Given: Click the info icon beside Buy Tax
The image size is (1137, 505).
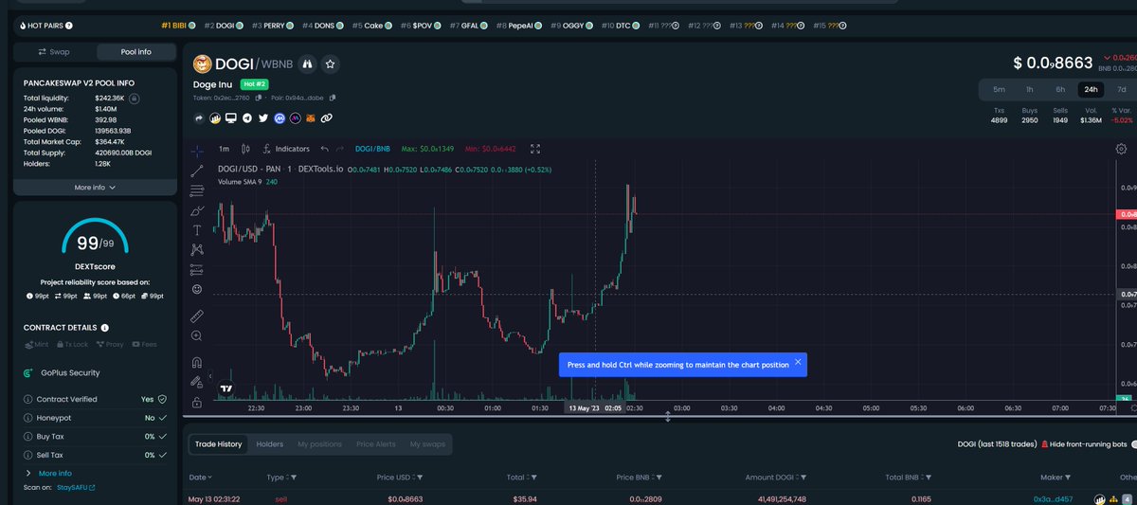Looking at the screenshot, I should click(28, 437).
